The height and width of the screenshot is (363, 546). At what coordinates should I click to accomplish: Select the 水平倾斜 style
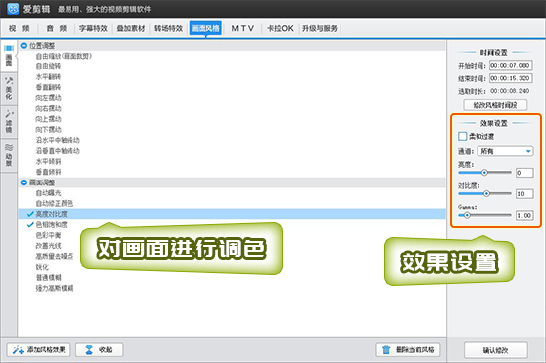click(48, 161)
